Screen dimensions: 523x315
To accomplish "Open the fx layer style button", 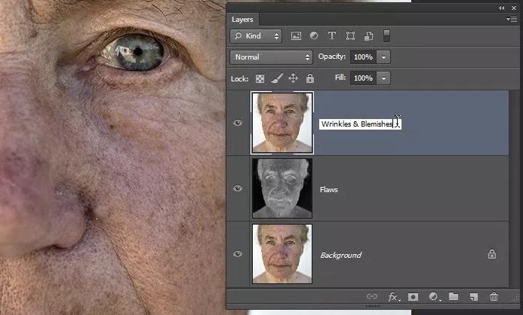I will click(394, 298).
